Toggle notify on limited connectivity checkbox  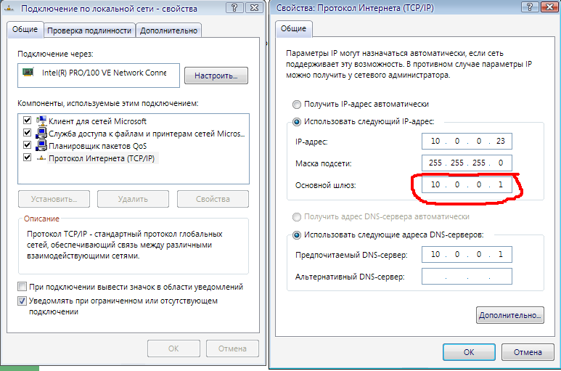coord(23,301)
